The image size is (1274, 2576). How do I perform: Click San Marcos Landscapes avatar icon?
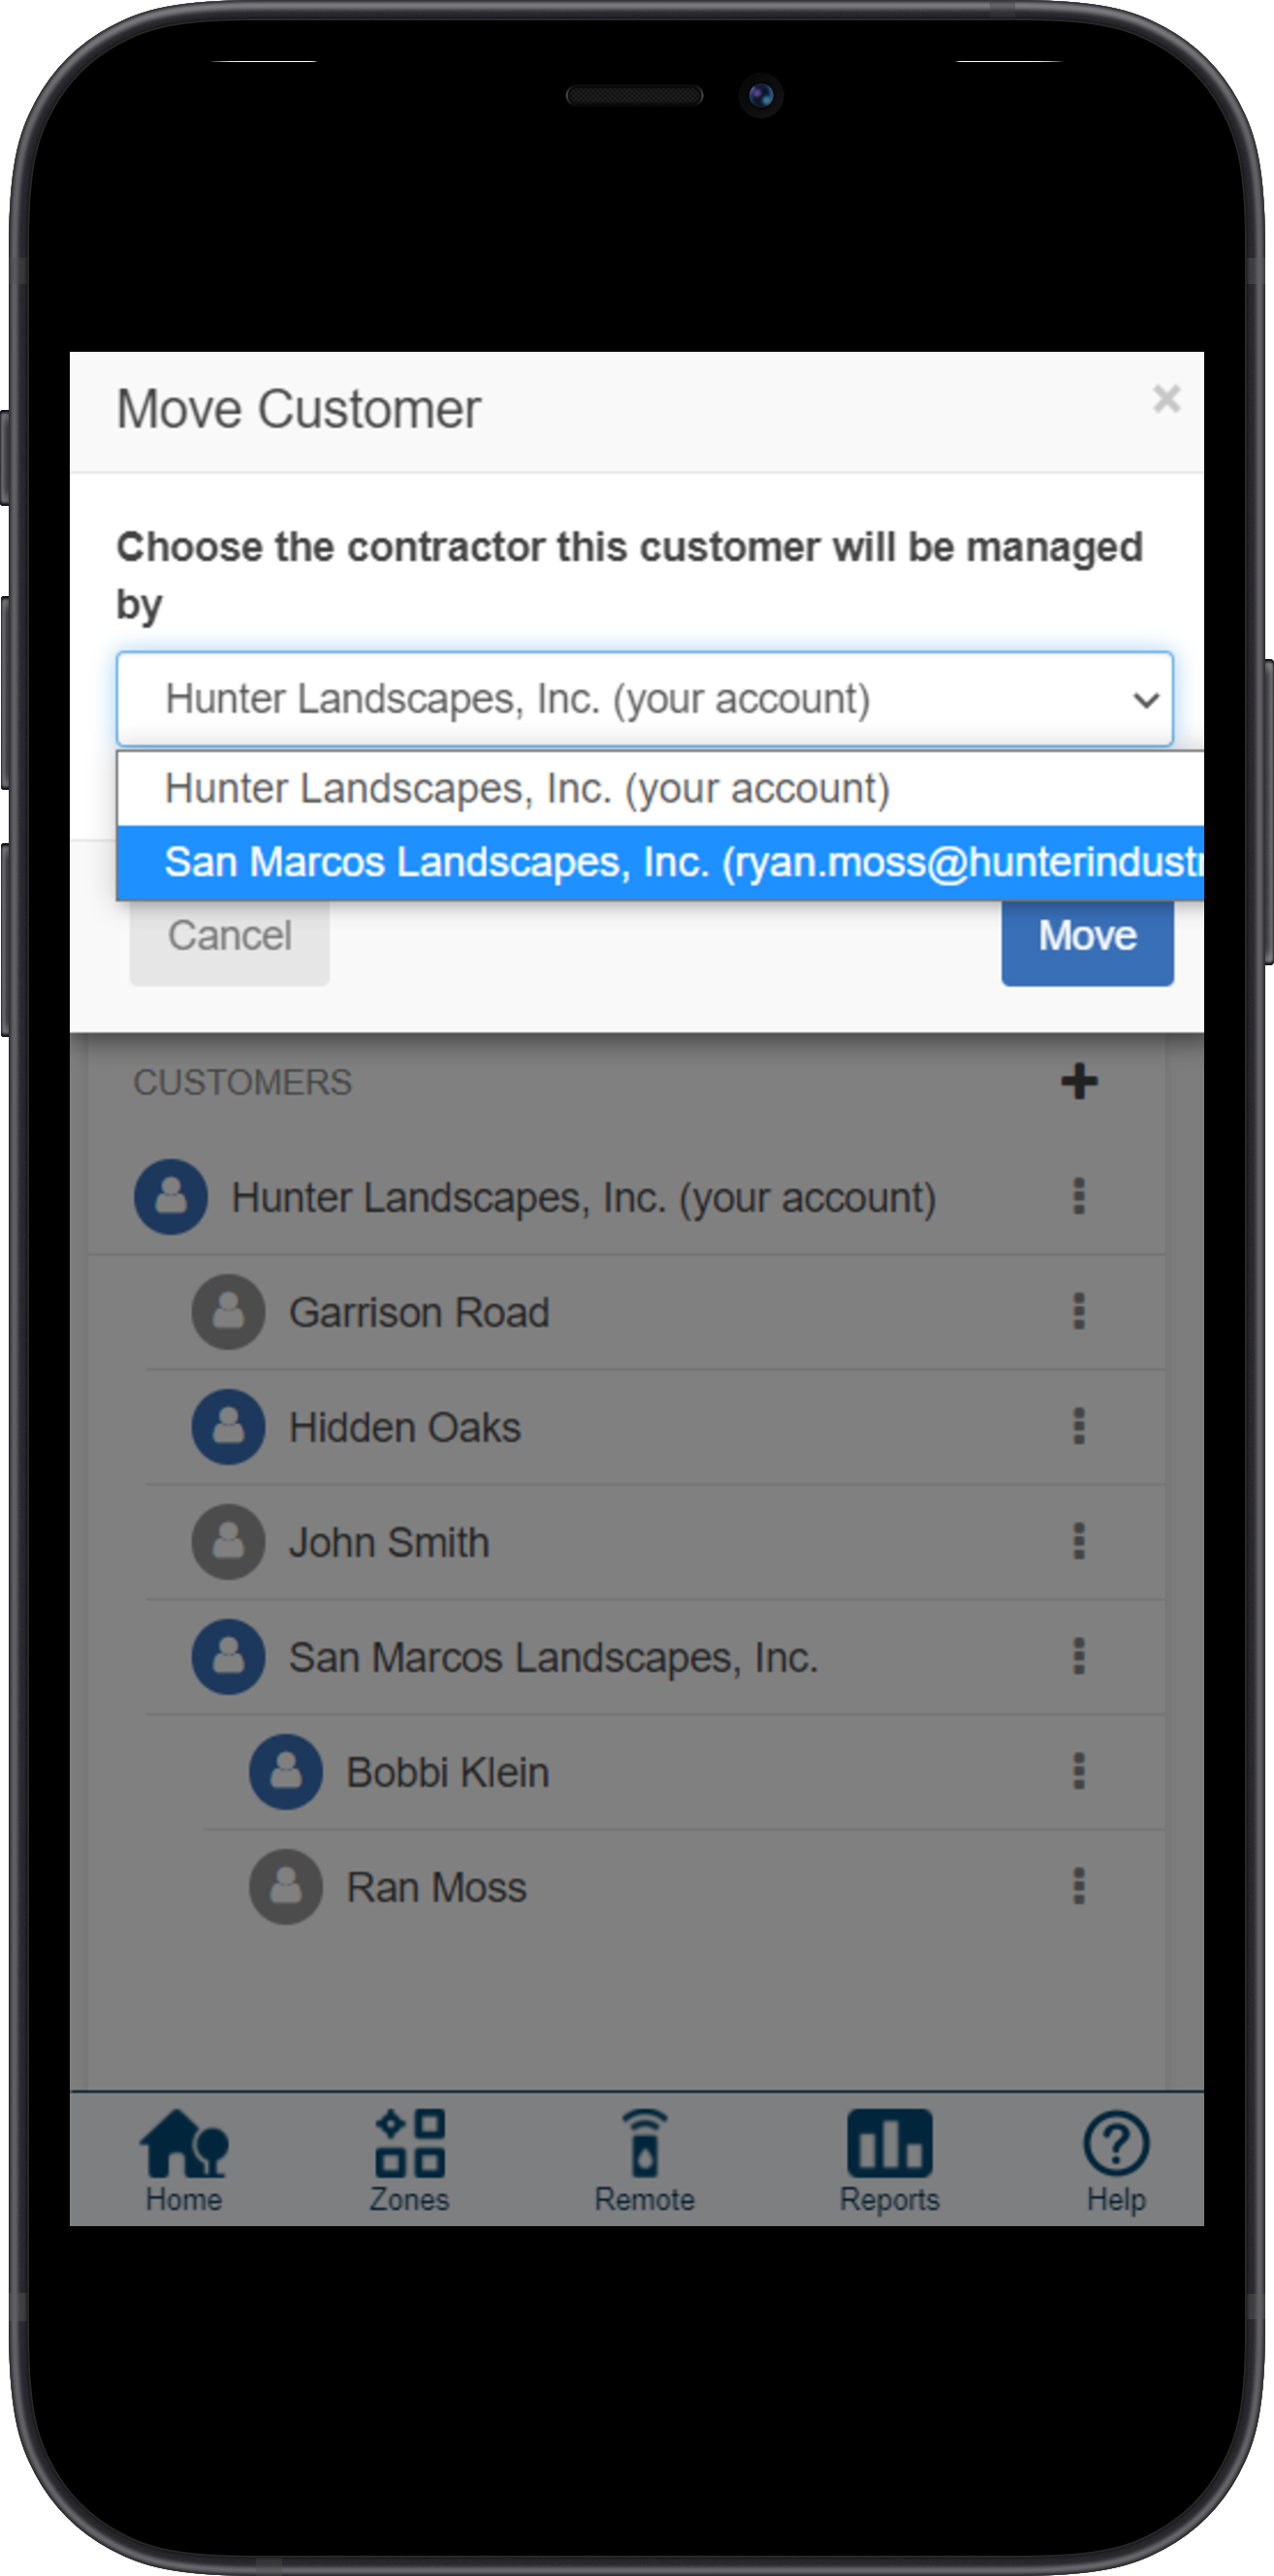pos(228,1656)
